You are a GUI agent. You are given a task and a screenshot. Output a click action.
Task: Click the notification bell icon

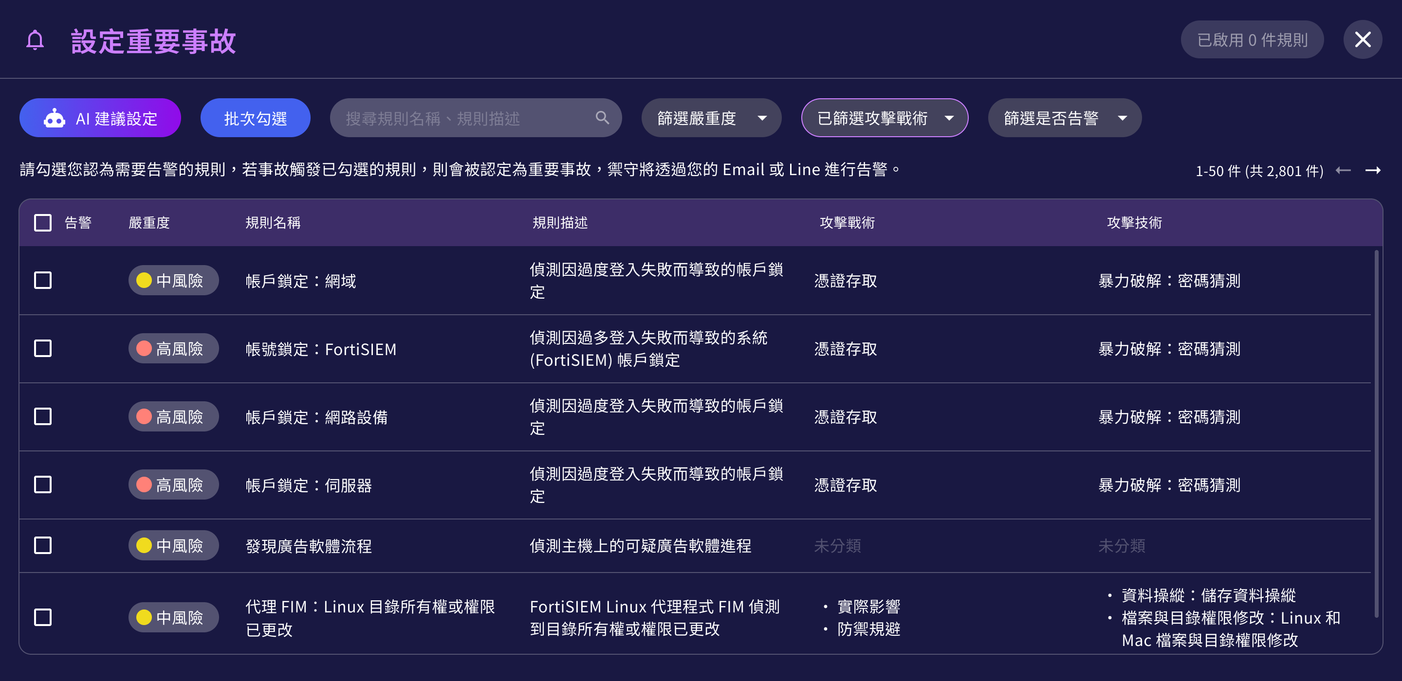tap(36, 40)
